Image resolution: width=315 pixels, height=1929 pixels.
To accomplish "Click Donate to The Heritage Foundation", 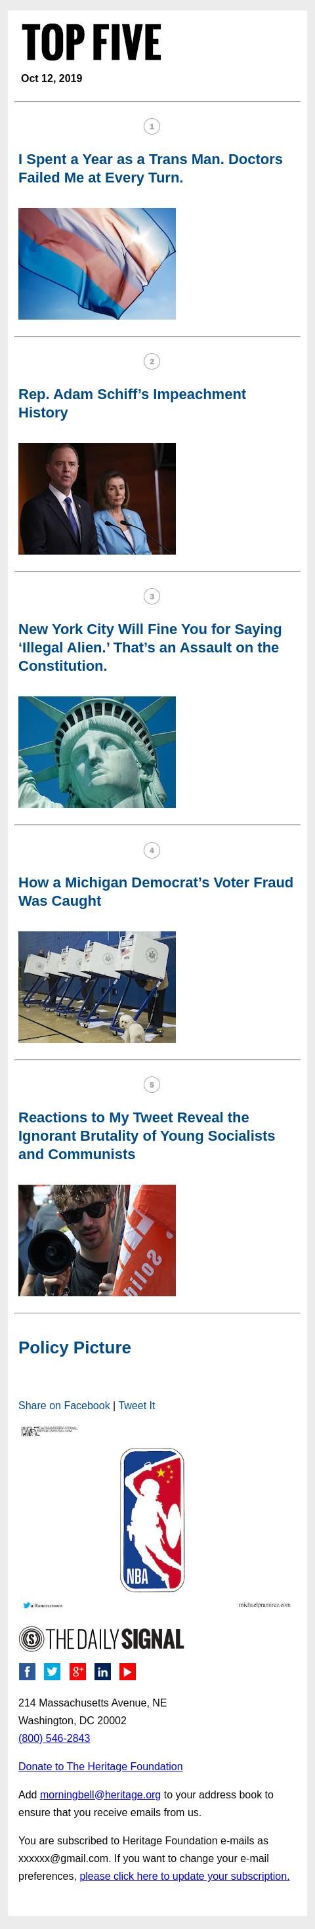I will pos(100,1766).
